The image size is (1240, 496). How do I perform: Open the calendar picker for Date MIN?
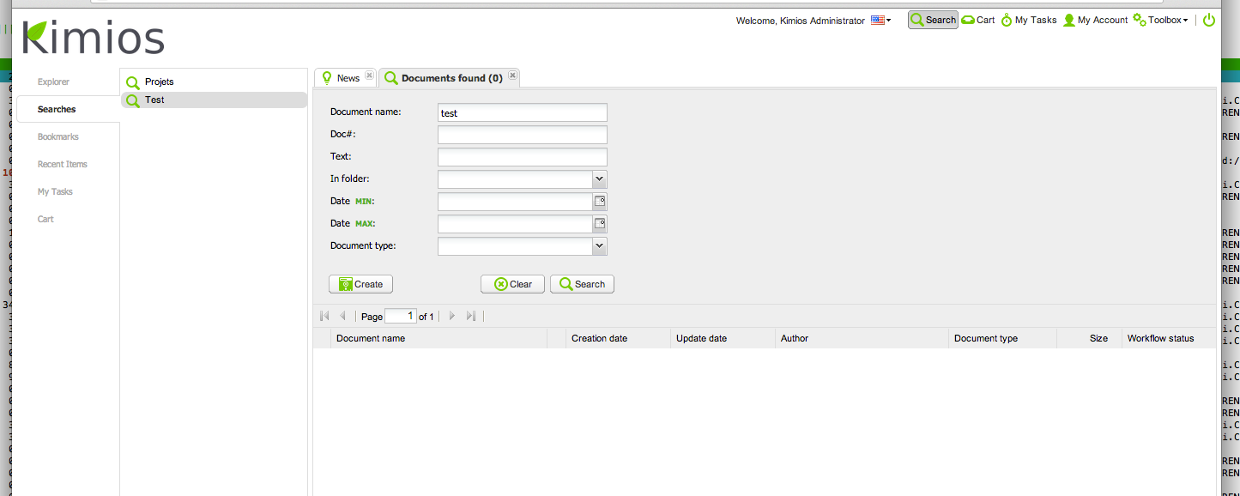601,201
